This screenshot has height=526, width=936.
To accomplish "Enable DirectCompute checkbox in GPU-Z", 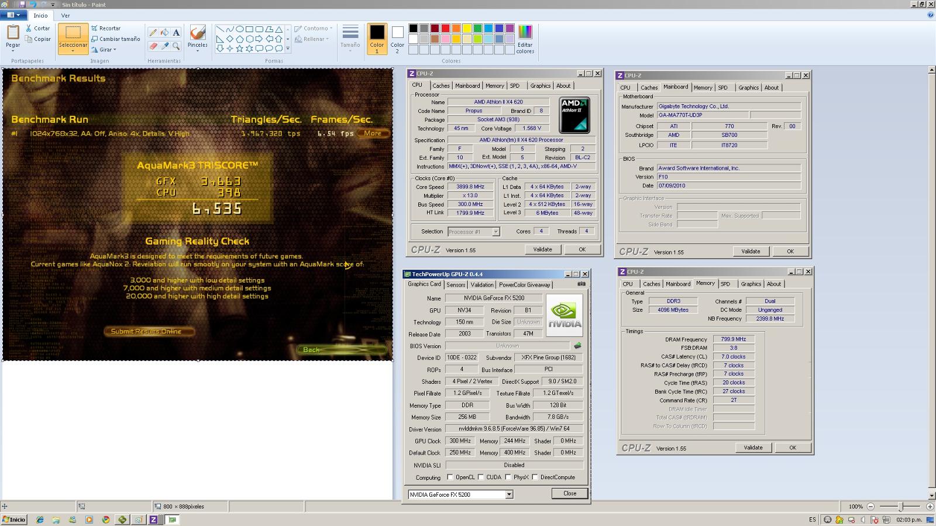I will 535,477.
